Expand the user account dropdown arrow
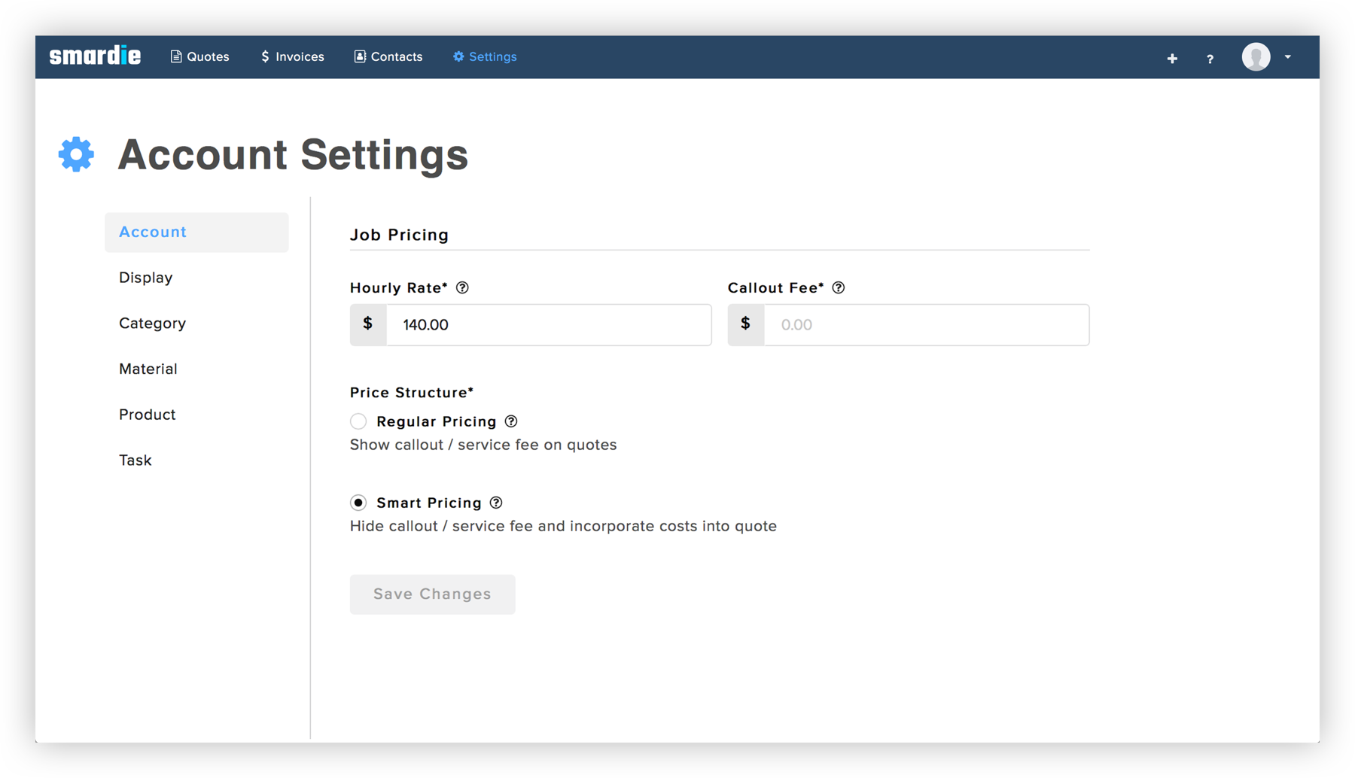1355x778 pixels. pos(1288,57)
